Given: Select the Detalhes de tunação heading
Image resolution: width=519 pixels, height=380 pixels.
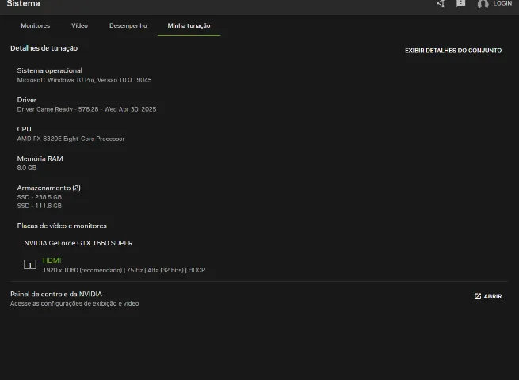Looking at the screenshot, I should coord(44,48).
